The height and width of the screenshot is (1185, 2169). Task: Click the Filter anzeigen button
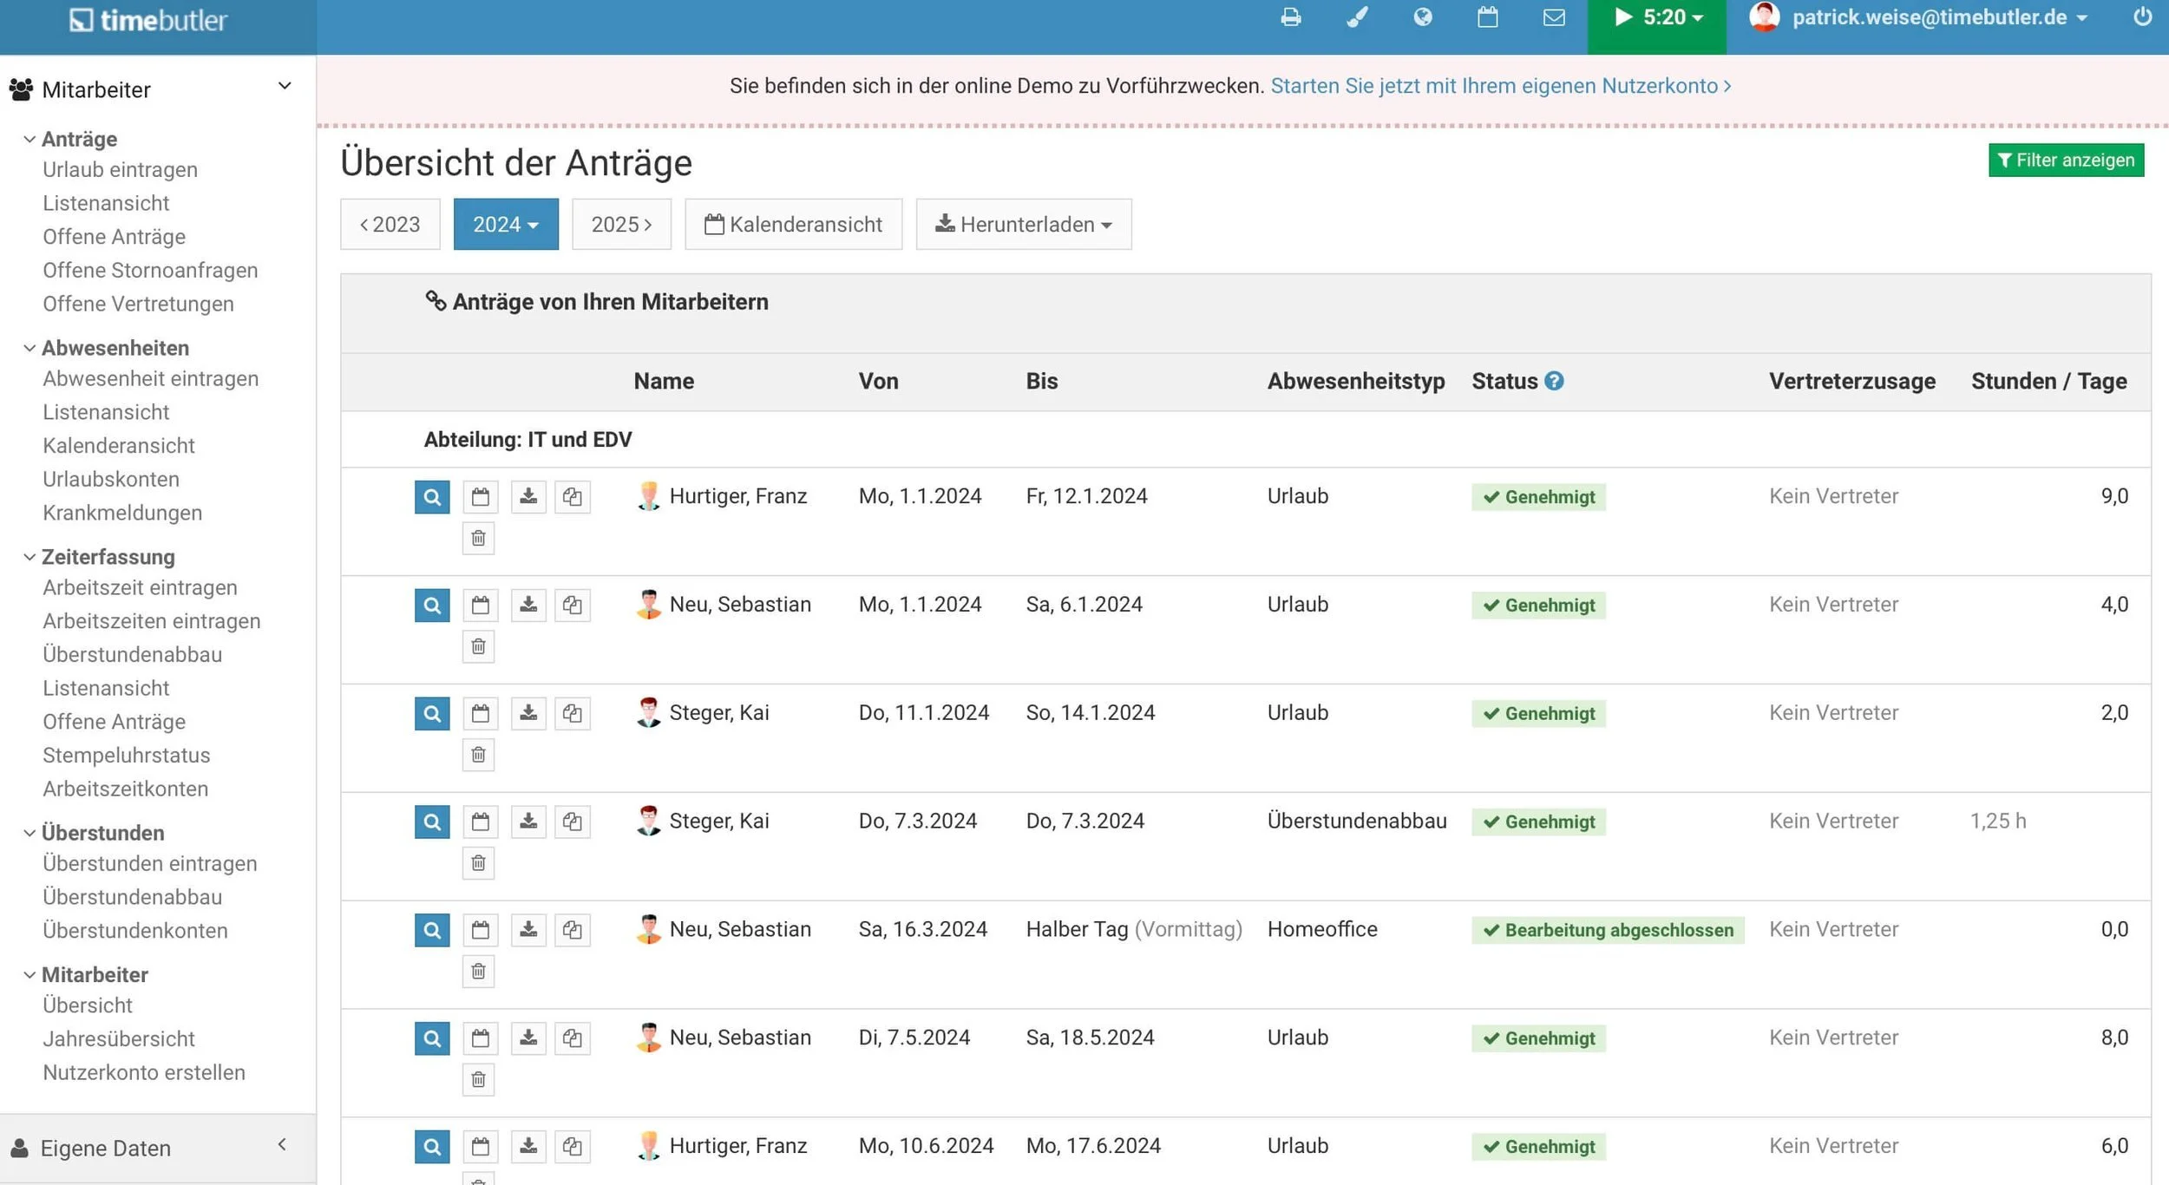click(x=2065, y=160)
